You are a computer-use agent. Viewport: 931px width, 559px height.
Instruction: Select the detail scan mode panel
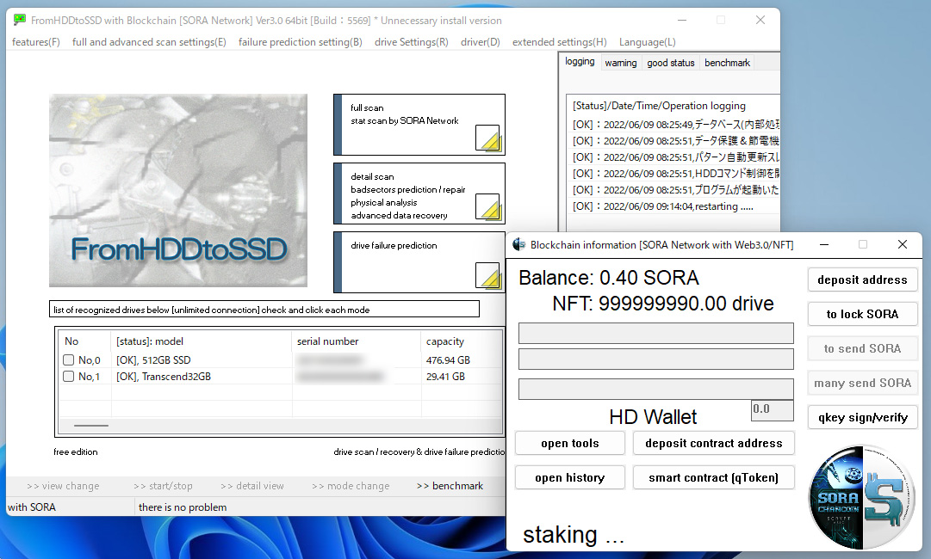coord(419,193)
